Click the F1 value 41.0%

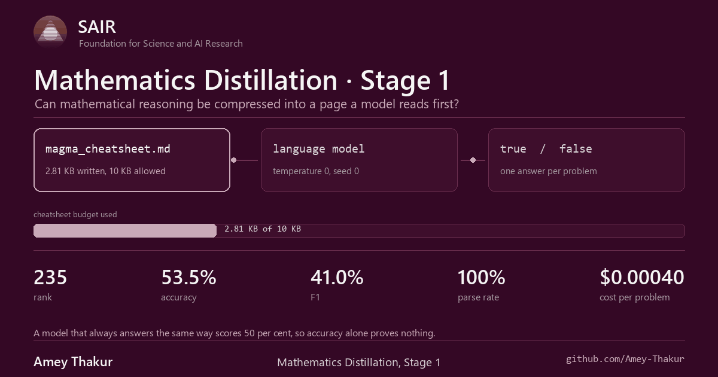point(337,278)
